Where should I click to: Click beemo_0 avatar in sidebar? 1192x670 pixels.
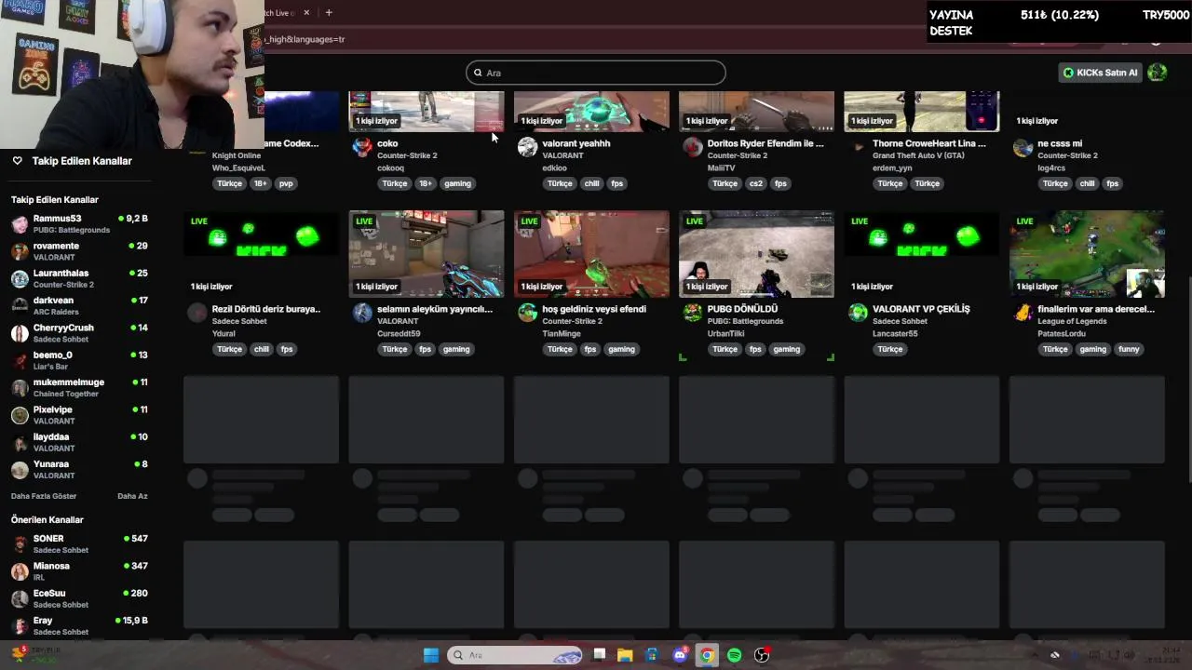pos(20,360)
